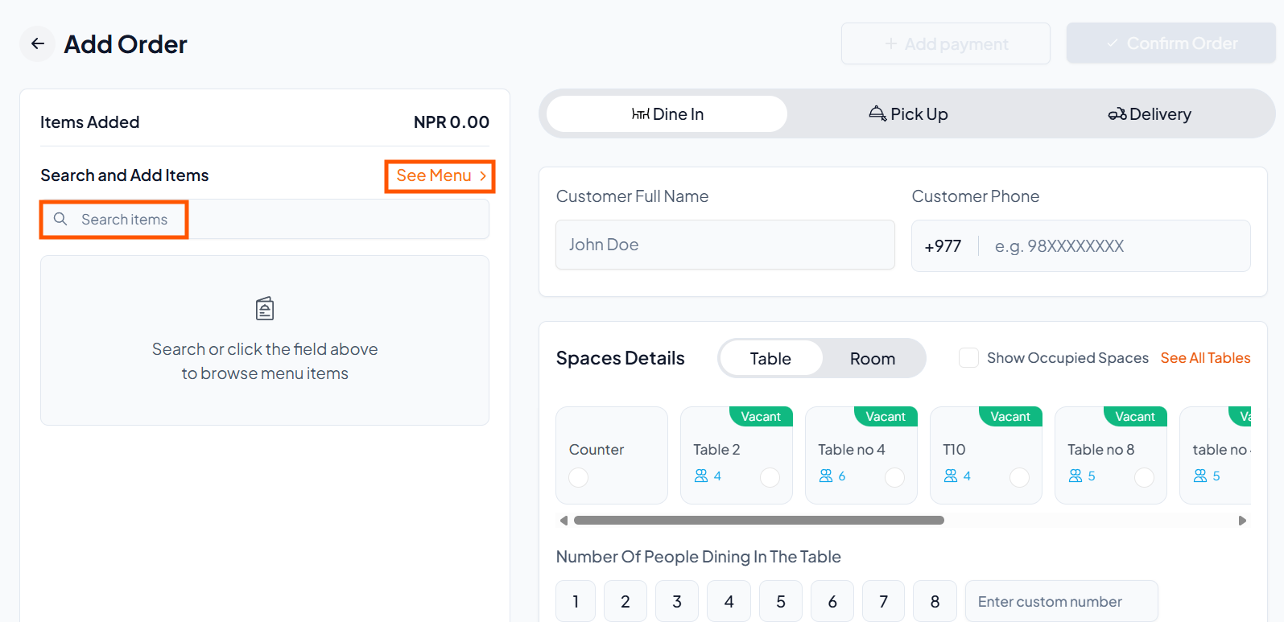Click the Table 2 seats icon
The height and width of the screenshot is (622, 1284).
(x=701, y=476)
